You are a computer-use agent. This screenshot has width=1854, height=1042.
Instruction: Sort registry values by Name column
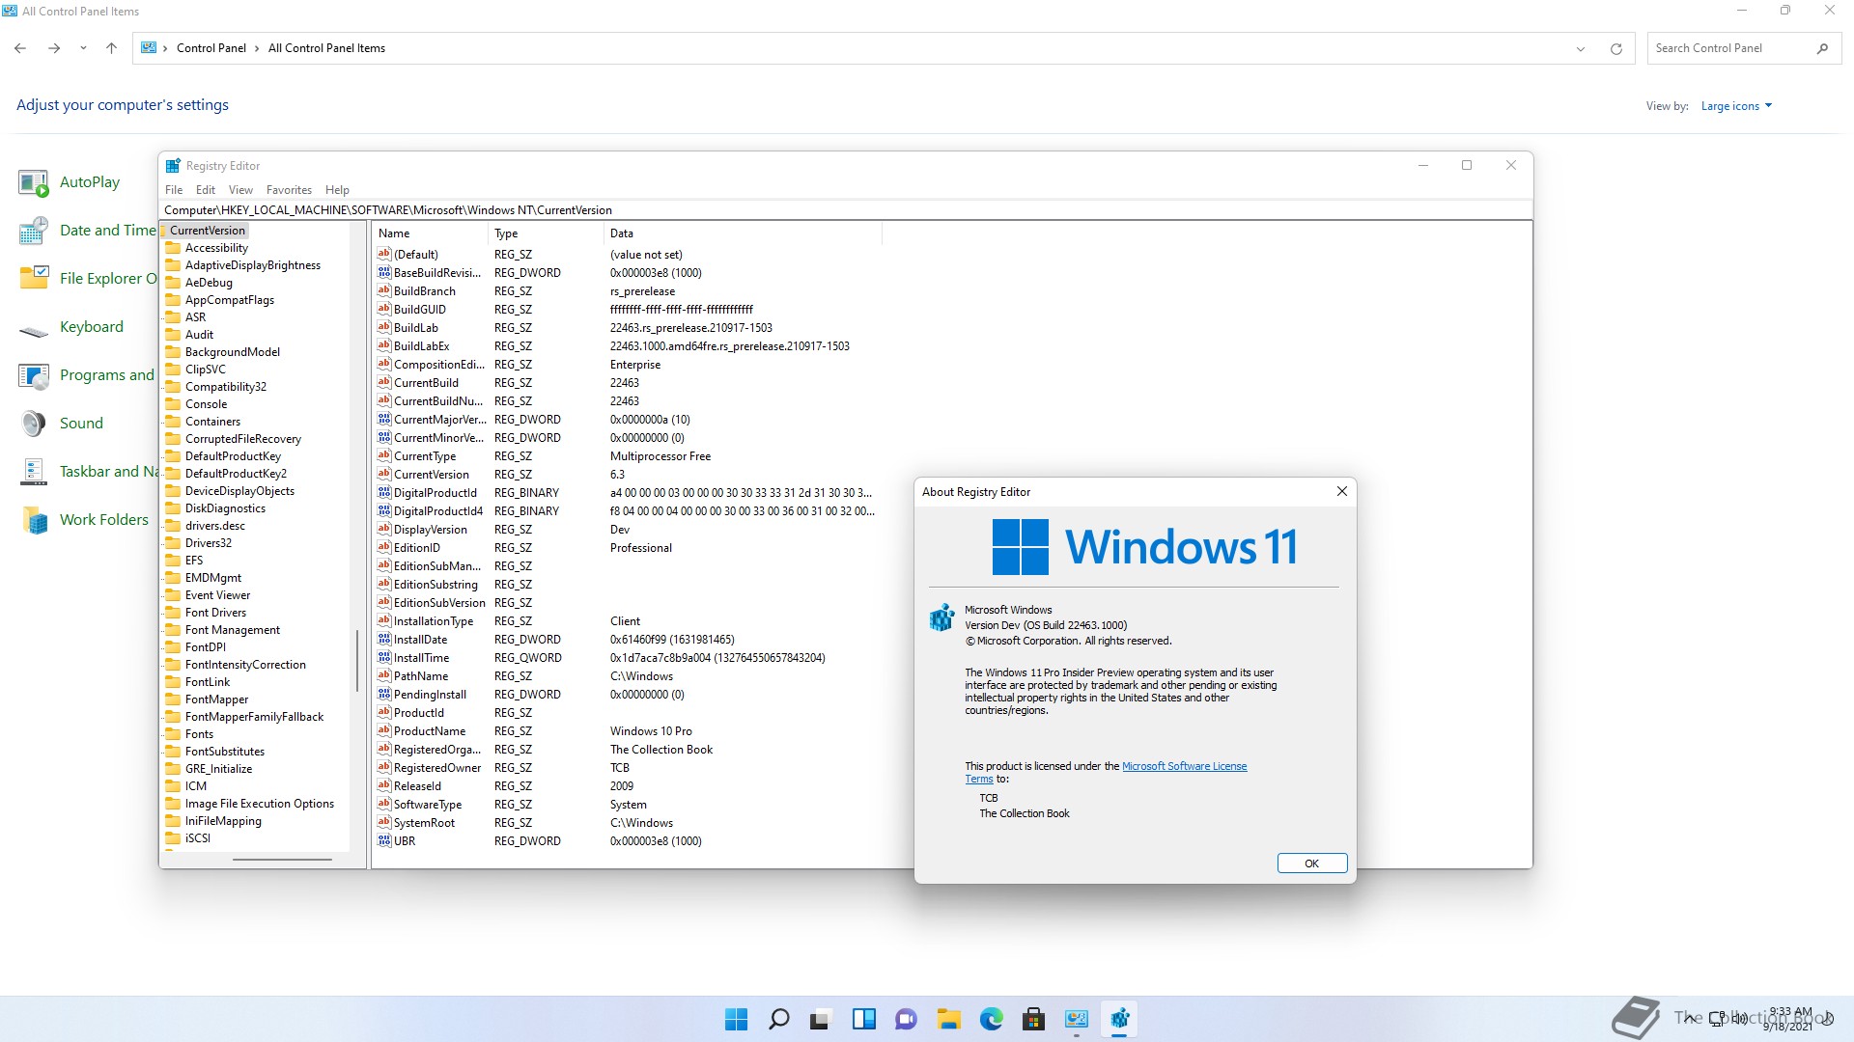click(x=431, y=233)
